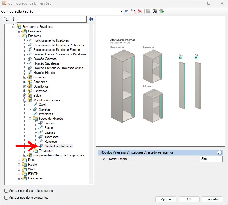Select Afastadores Internos tree item
228x205 pixels.
tap(58, 146)
